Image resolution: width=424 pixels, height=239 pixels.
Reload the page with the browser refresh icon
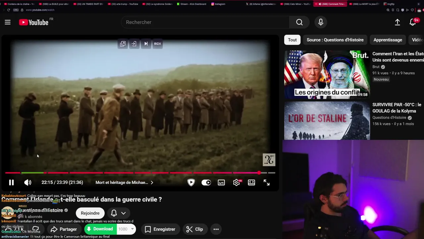click(x=9, y=10)
